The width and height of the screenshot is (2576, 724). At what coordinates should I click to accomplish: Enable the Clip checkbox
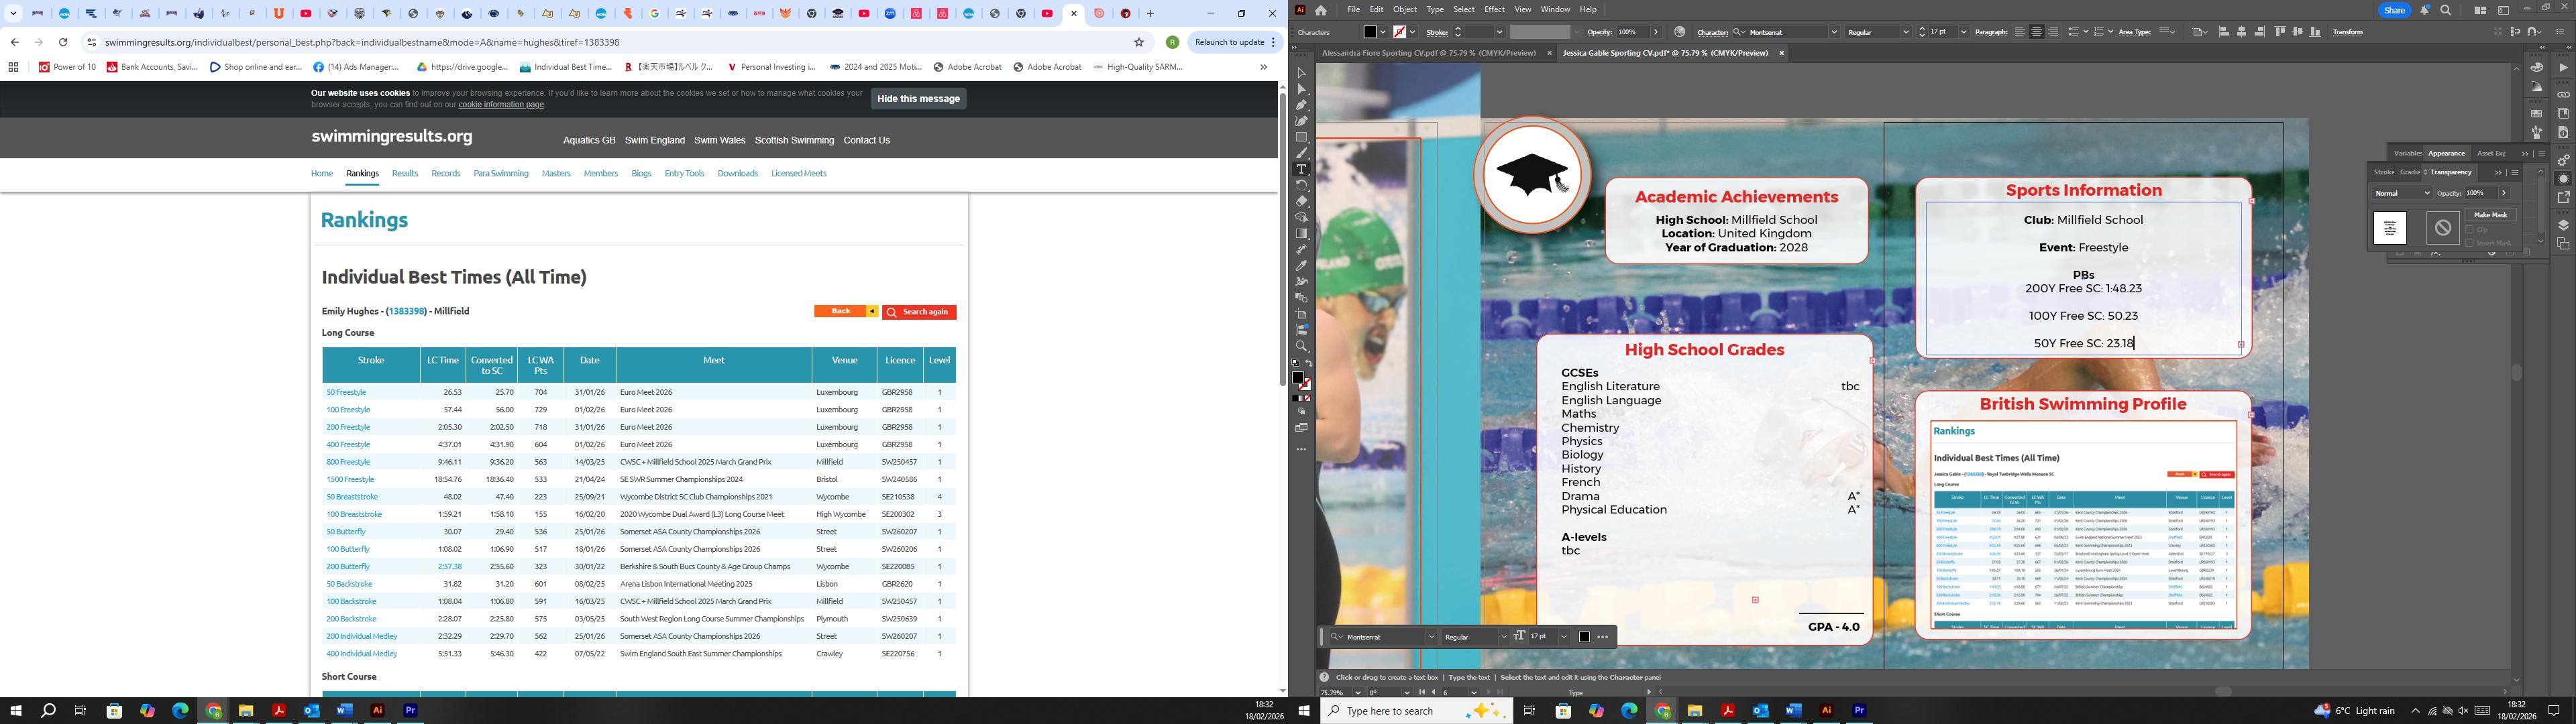click(2470, 230)
